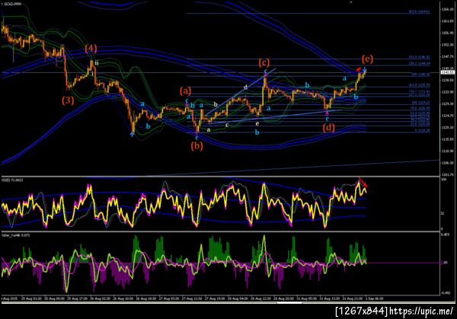Click the orange (e) wave label
457x319 pixels.
coord(368,59)
